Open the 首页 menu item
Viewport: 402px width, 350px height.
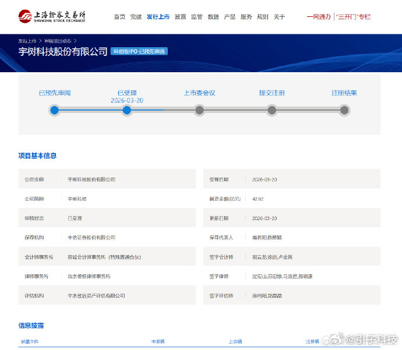point(119,17)
